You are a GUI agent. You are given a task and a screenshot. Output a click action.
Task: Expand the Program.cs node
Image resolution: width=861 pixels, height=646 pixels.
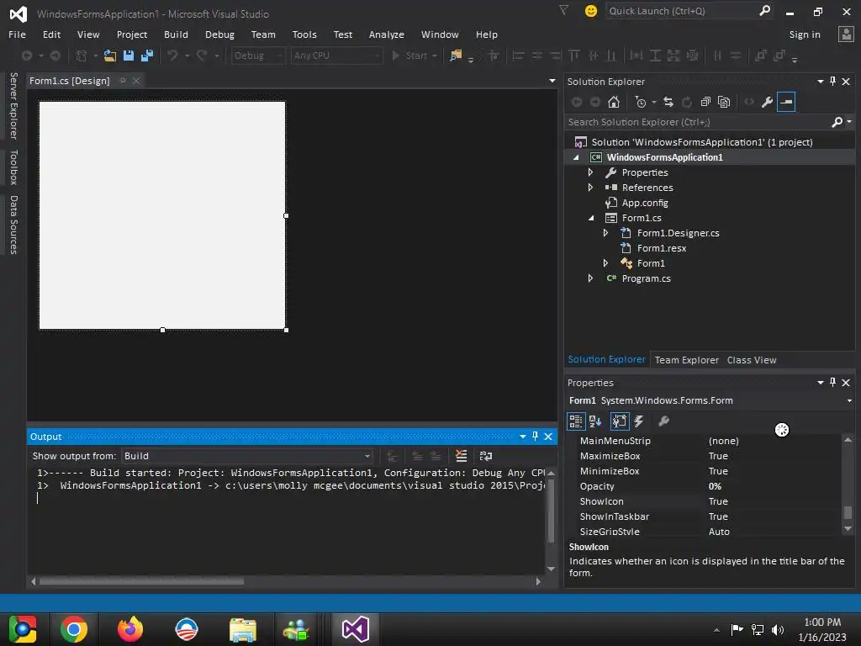coord(590,278)
